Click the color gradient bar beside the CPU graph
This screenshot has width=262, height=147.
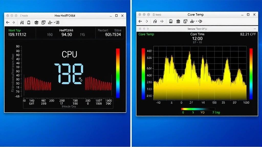click(118, 73)
